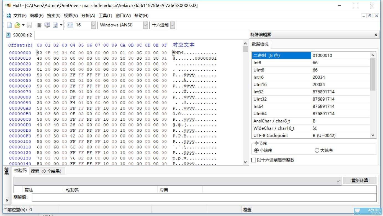This screenshot has width=383, height=216.
Task: Click the HxD app icon in title bar
Action: point(8,5)
